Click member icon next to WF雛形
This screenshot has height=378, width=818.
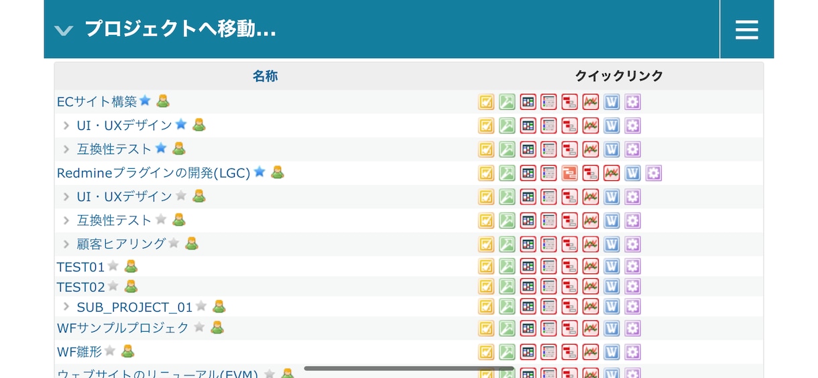pyautogui.click(x=127, y=351)
